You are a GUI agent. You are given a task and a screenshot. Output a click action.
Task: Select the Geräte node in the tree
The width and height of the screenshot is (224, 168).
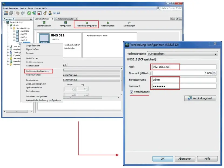[x=16, y=25]
